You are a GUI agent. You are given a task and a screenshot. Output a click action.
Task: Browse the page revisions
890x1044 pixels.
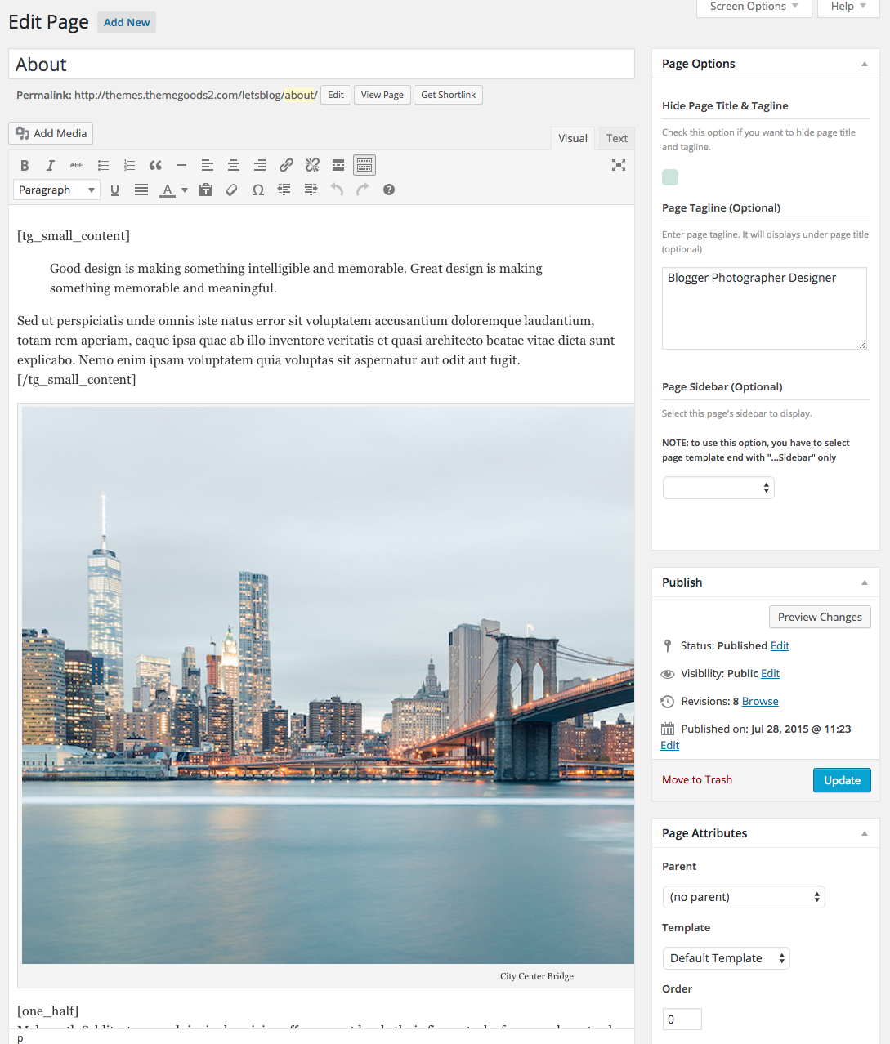[x=758, y=701]
